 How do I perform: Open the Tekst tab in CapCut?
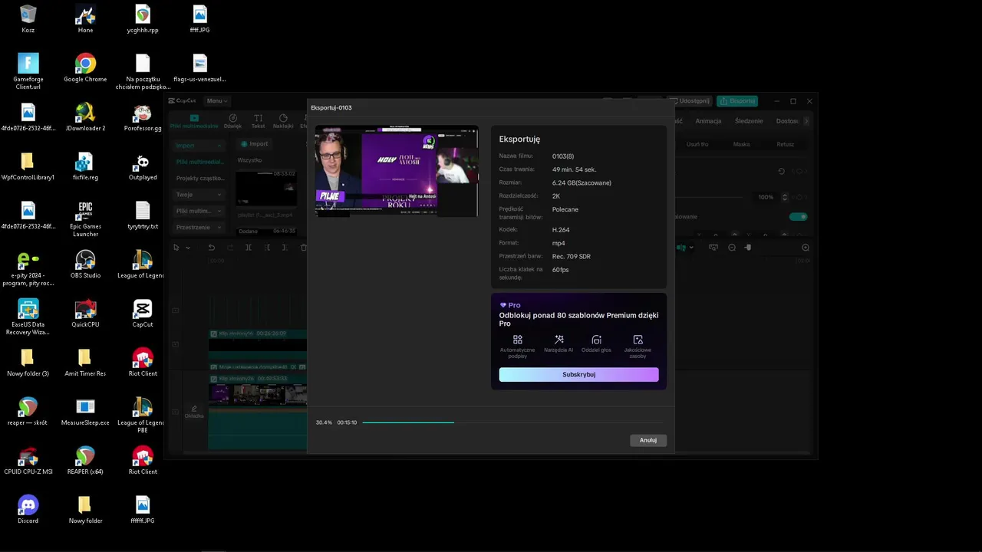click(258, 121)
